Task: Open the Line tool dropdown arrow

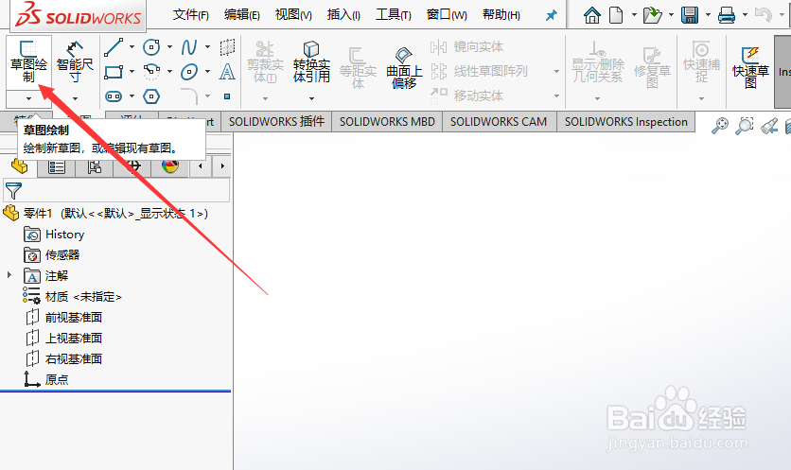Action: [x=132, y=47]
